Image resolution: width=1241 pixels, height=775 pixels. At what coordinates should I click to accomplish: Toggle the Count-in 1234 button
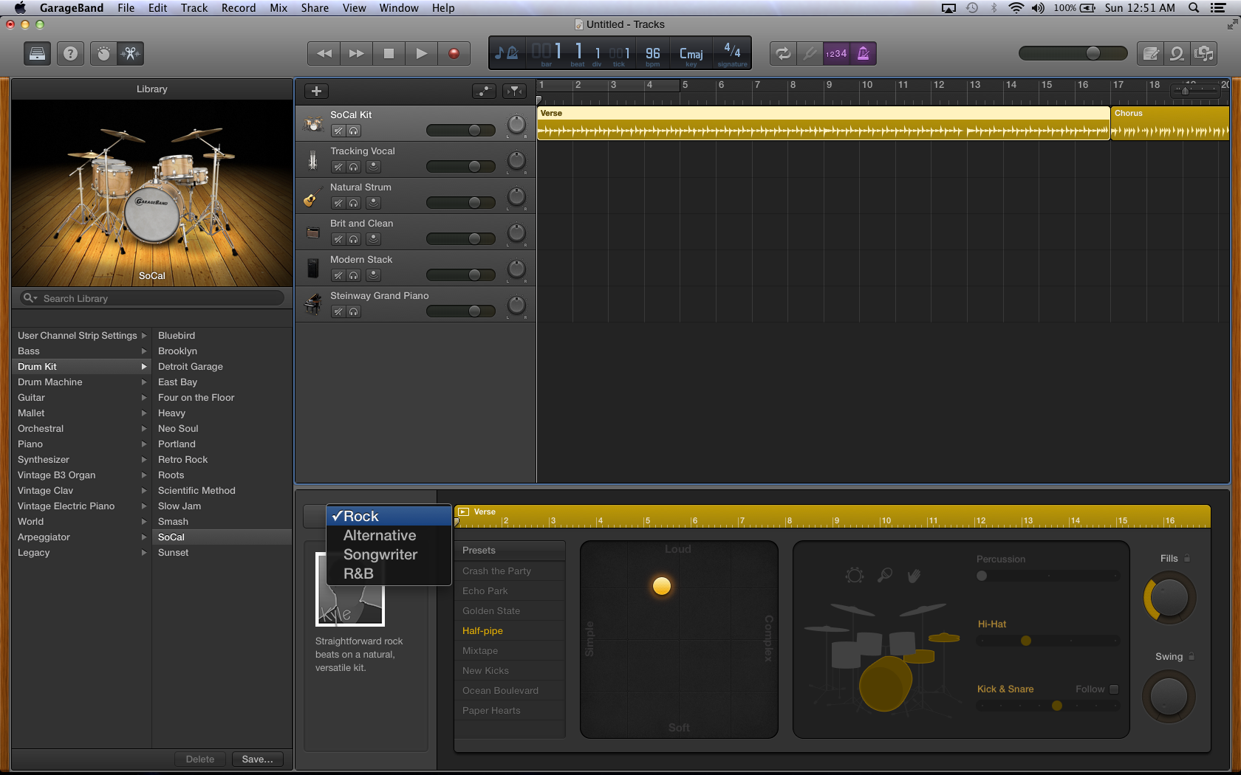(x=836, y=53)
